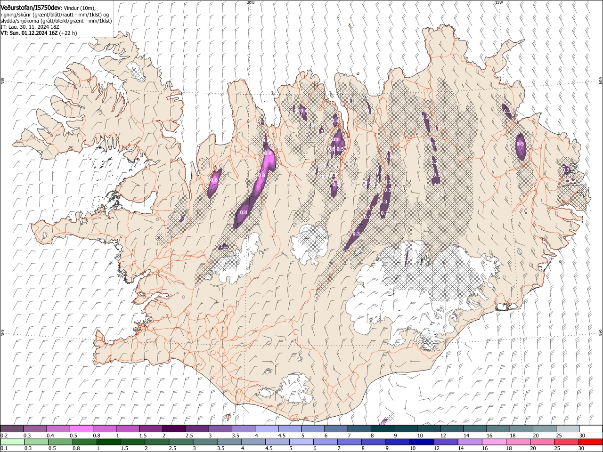The width and height of the screenshot is (603, 452).
Task: Click the 0.5 value on the eastern purple blob
Action: point(520,144)
